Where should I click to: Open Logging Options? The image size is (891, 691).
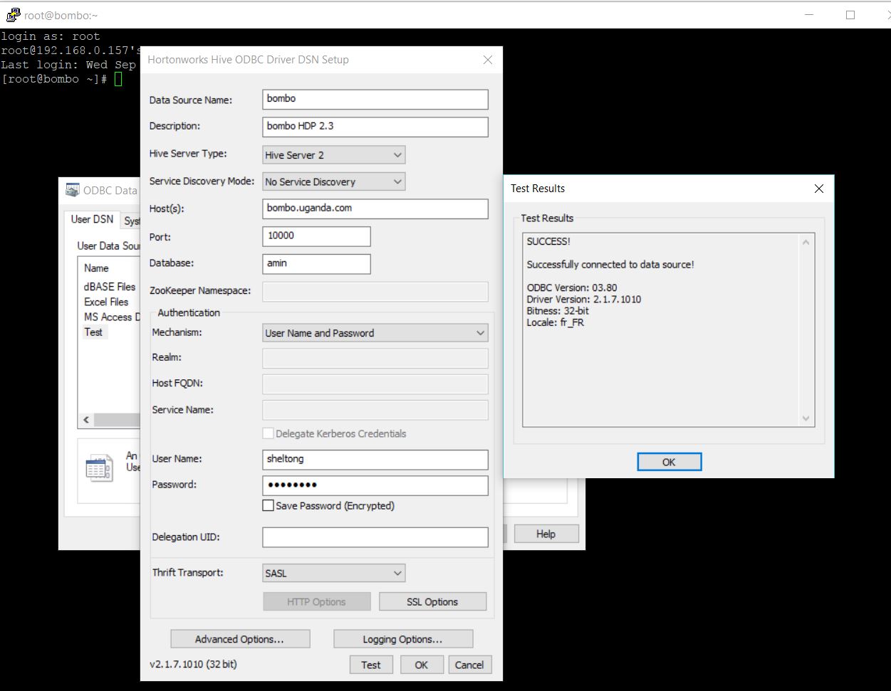coord(402,638)
